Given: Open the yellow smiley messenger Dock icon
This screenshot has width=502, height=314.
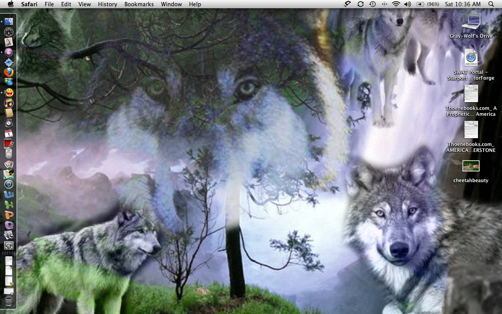Looking at the screenshot, I should 9,93.
